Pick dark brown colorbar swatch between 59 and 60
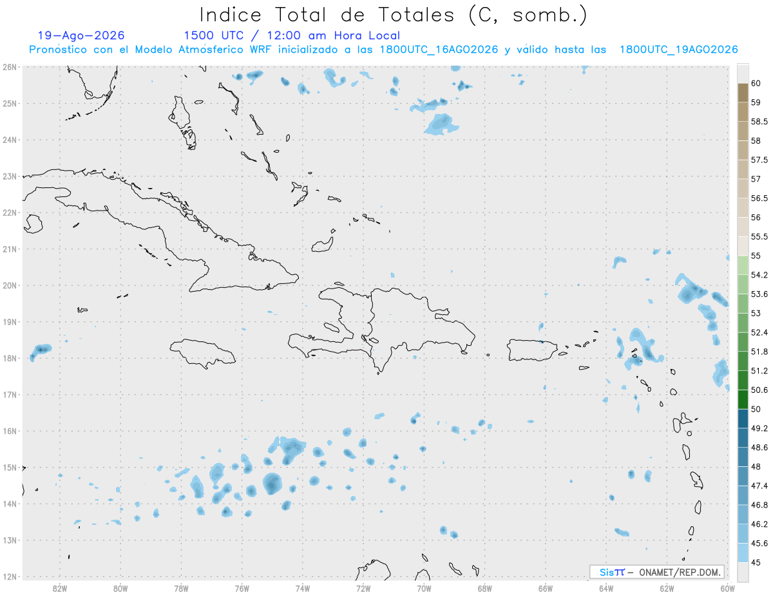The image size is (773, 597). [743, 93]
